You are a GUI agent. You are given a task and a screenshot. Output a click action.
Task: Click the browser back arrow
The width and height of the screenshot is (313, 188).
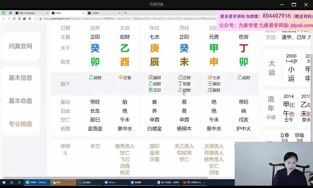(x=3, y=19)
